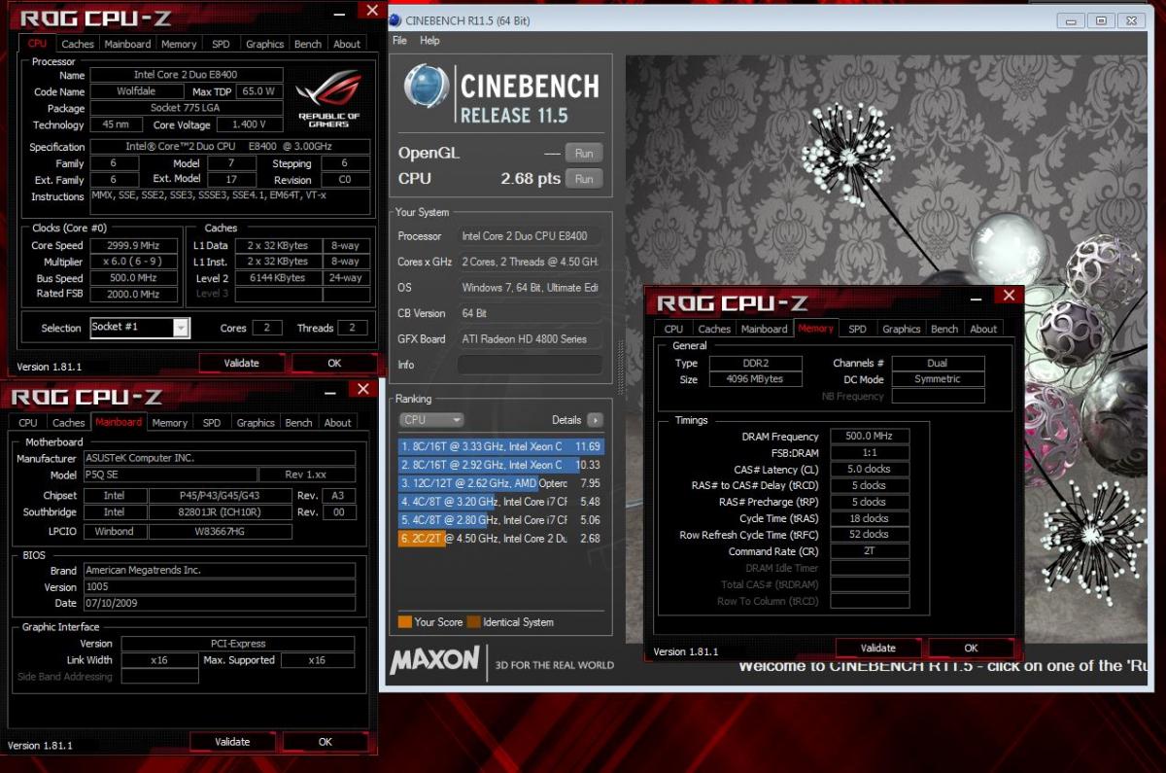Click the brown Identical System legend swatch
This screenshot has height=773, width=1166.
pyautogui.click(x=473, y=622)
